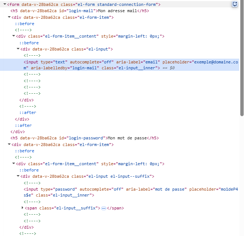Click the ellipsis button inside el-input__suffix span

(x=104, y=208)
